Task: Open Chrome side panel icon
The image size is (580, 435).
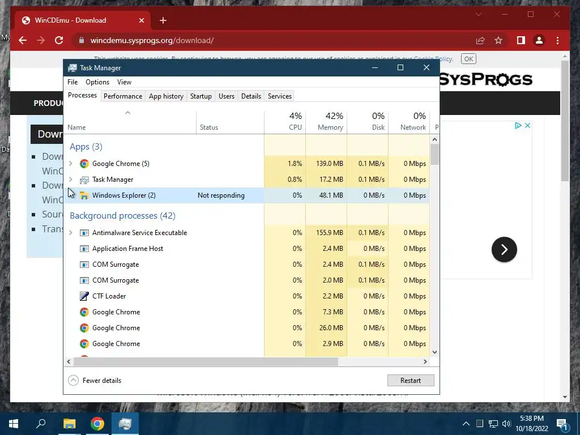Action: pyautogui.click(x=521, y=40)
